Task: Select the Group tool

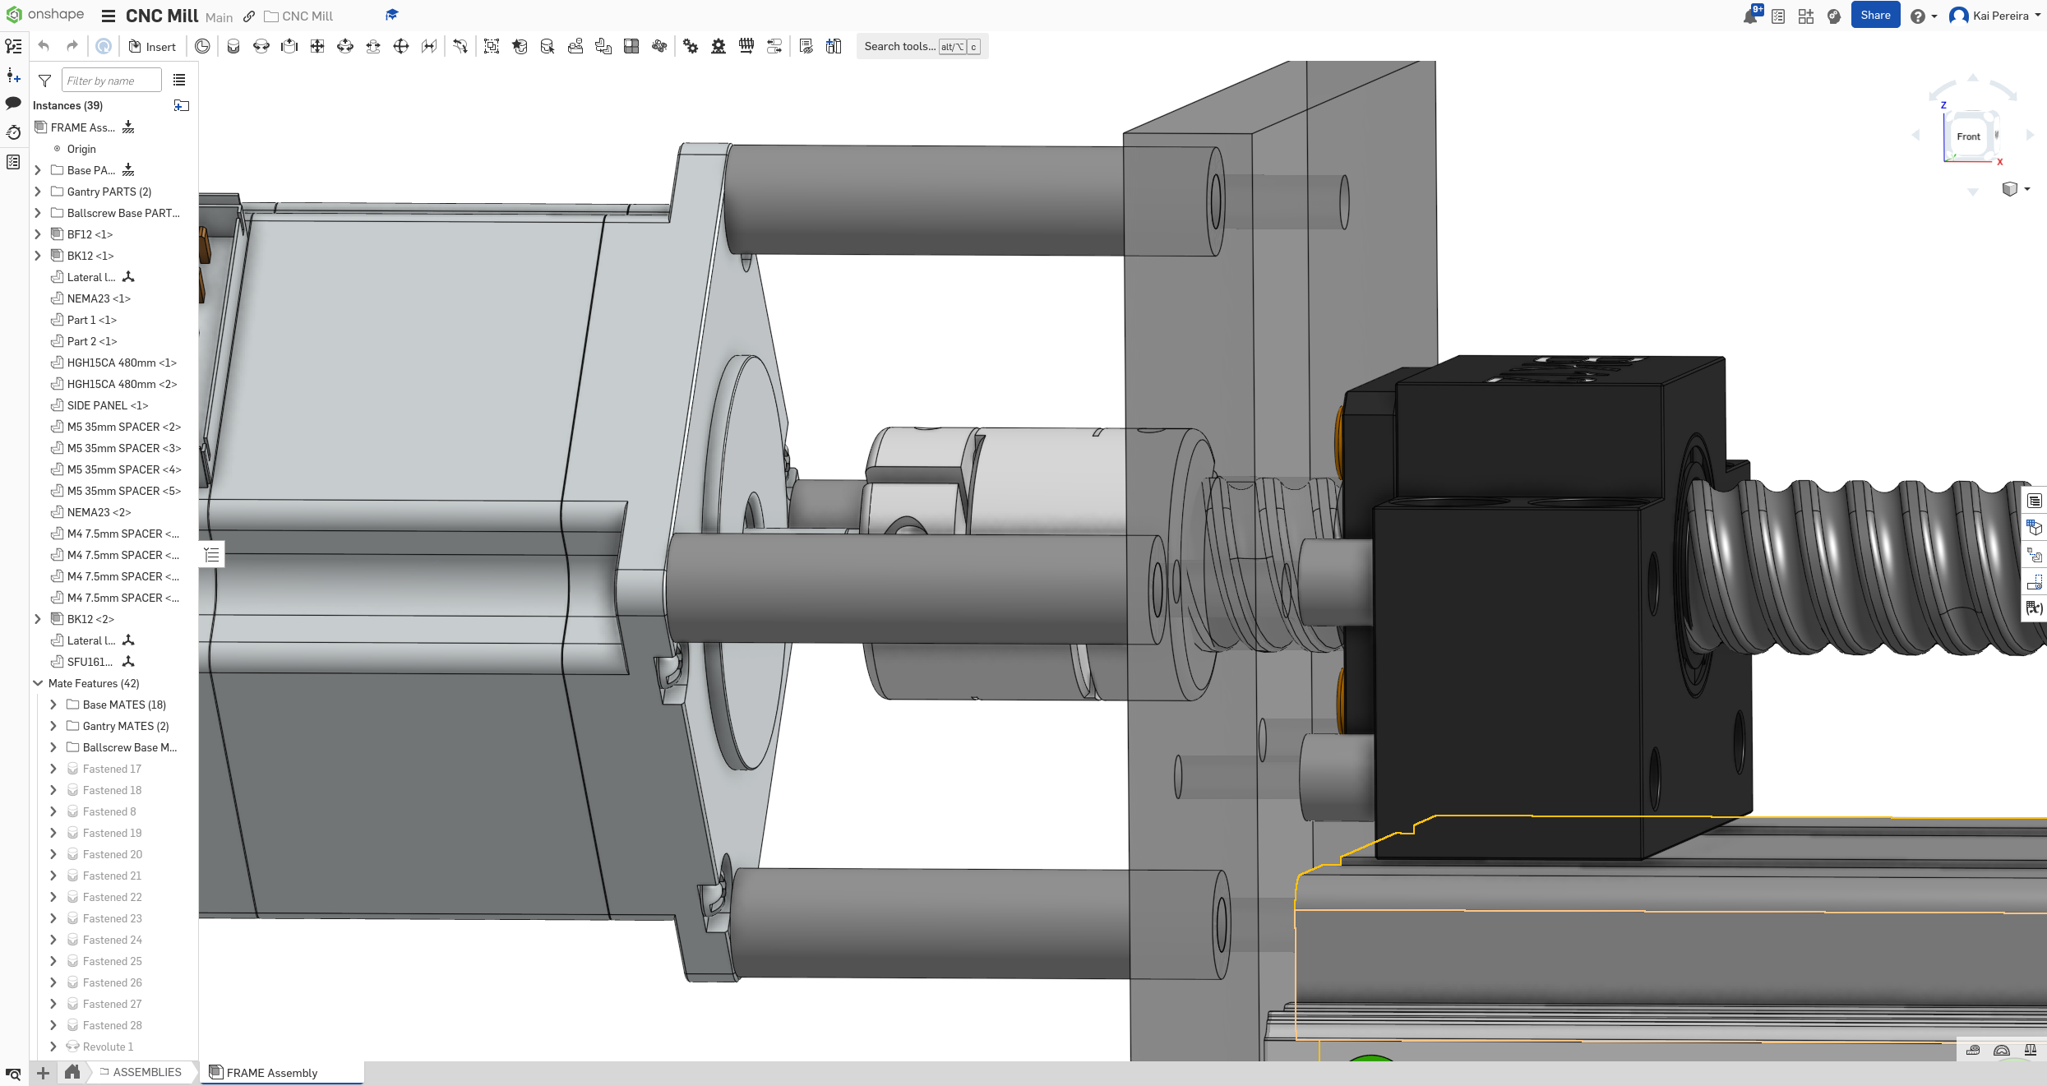Action: coord(492,46)
